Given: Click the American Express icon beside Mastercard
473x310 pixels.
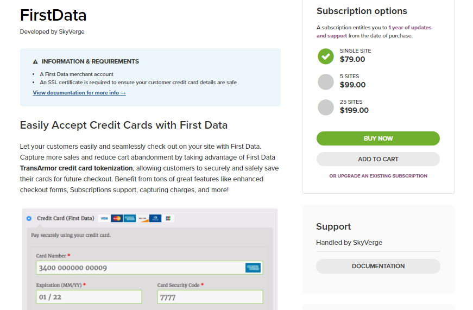Looking at the screenshot, I should coord(130,218).
